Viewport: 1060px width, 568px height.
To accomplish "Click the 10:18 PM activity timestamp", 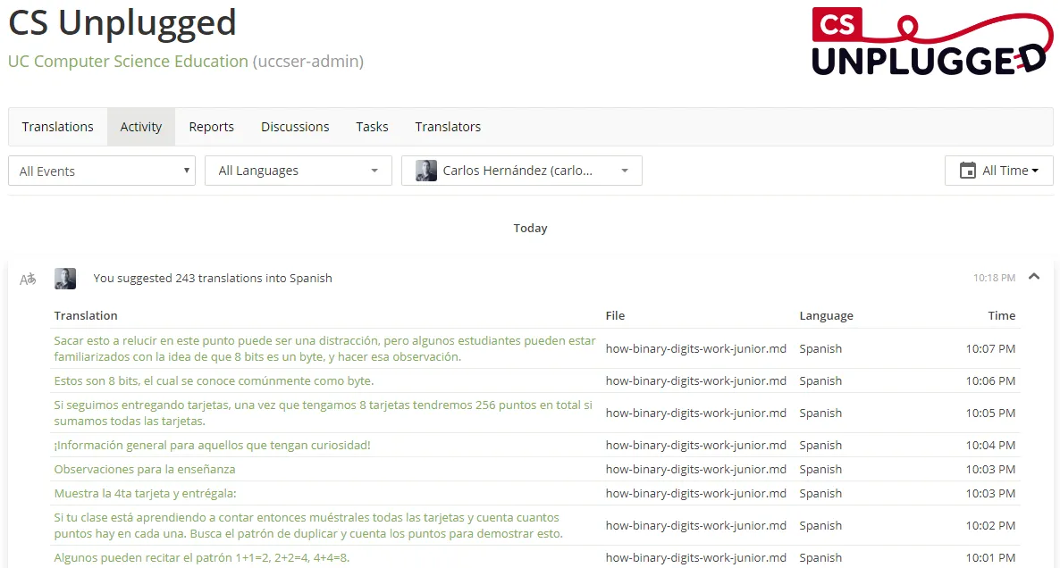I will pyautogui.click(x=994, y=278).
